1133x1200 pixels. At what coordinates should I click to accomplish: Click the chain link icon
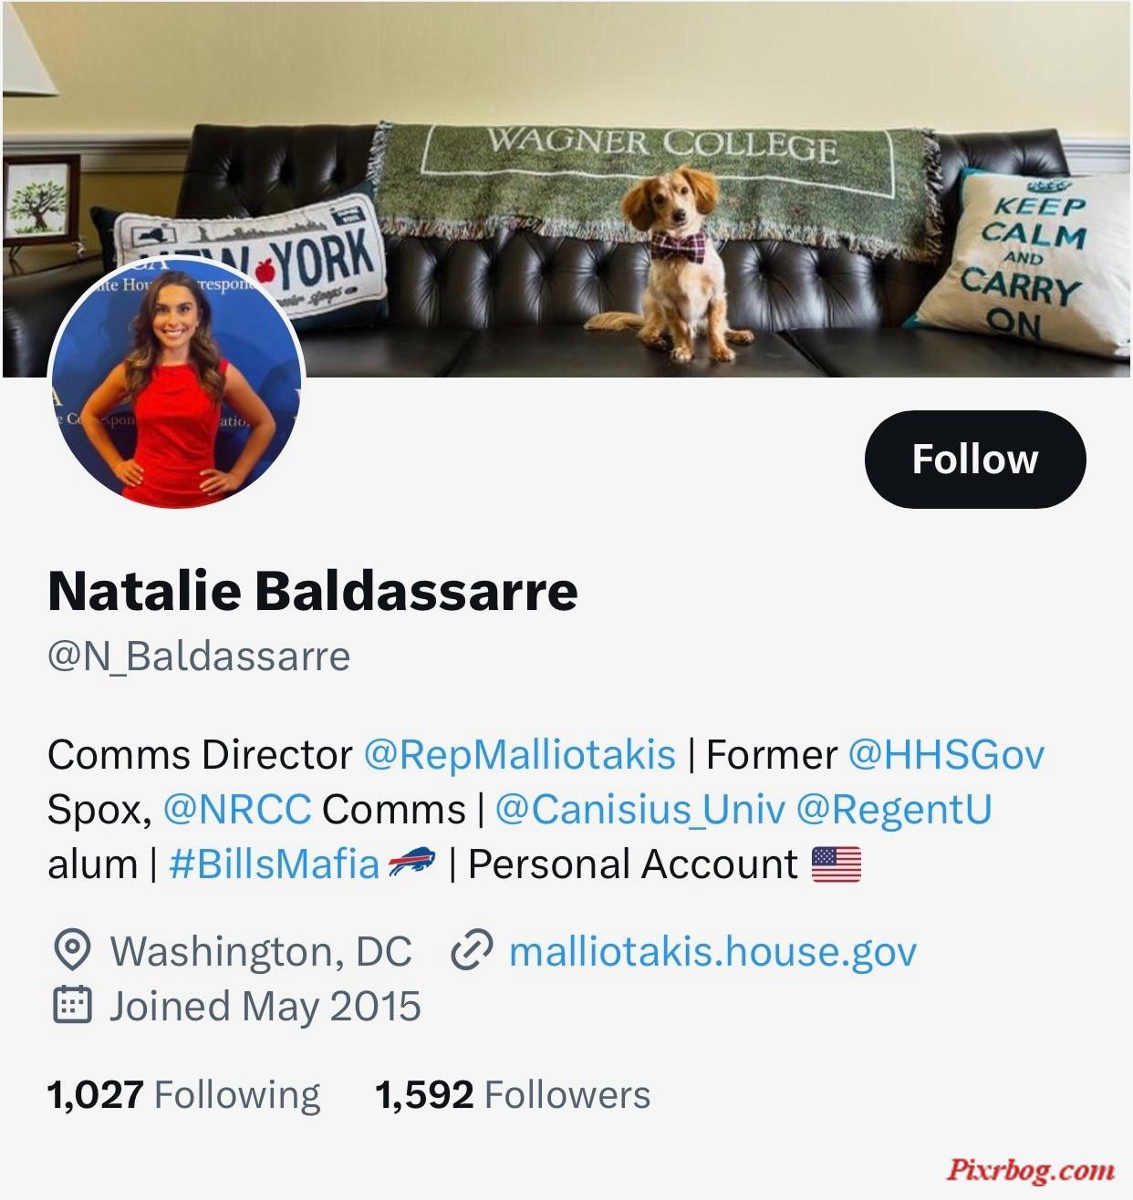click(473, 951)
